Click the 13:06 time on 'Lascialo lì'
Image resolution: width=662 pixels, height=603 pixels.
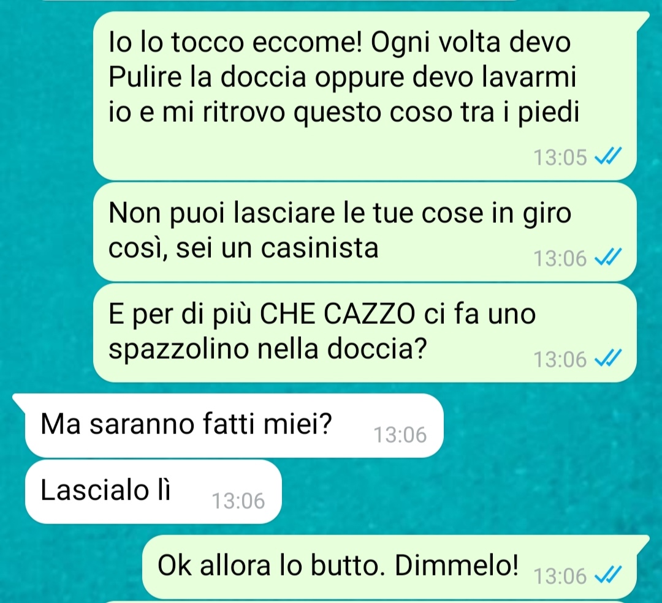(x=238, y=501)
